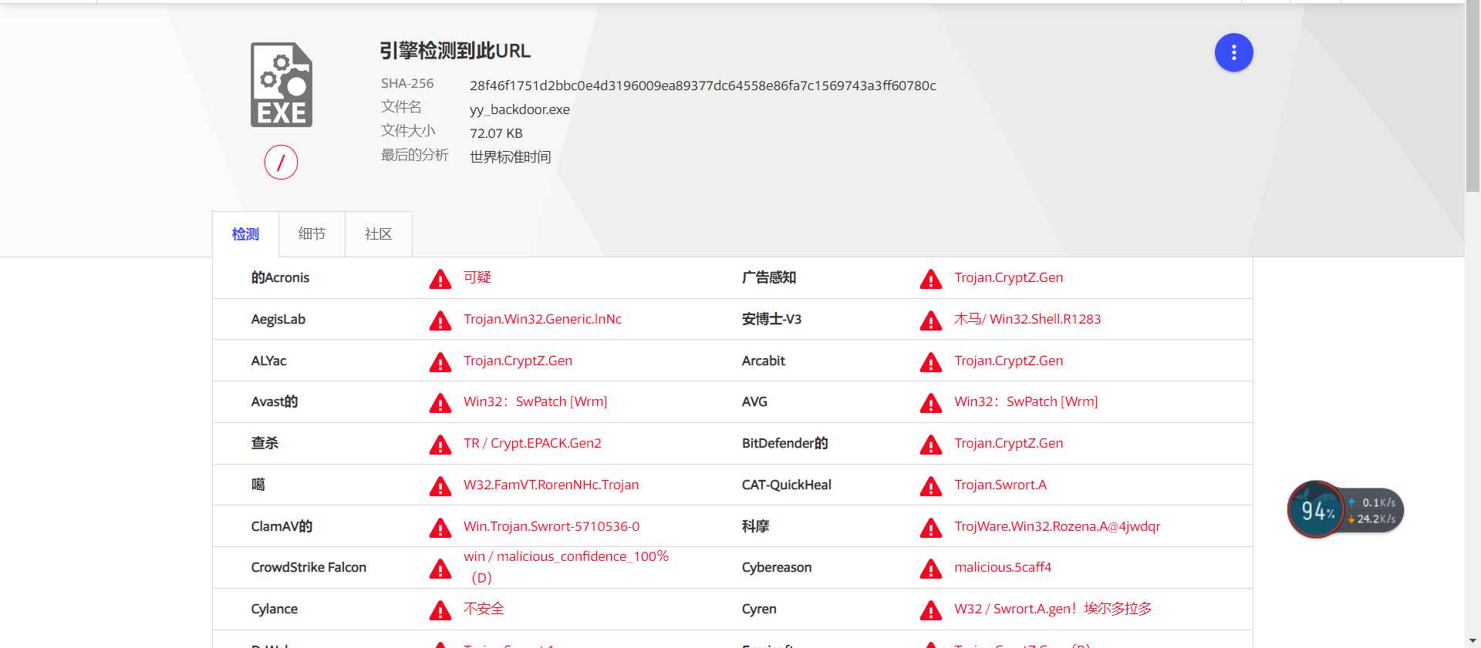This screenshot has height=648, width=1481.
Task: Click the Arcabit engine name
Action: coord(764,361)
